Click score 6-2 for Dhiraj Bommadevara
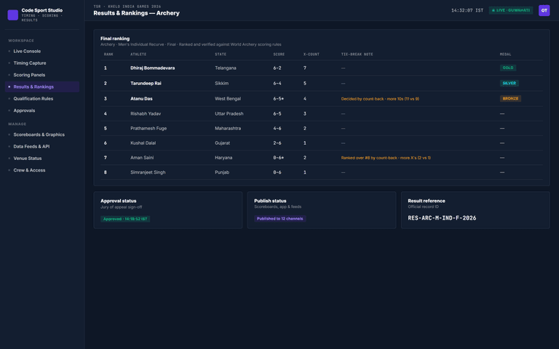Viewport: 559px width, 349px height. (x=277, y=68)
